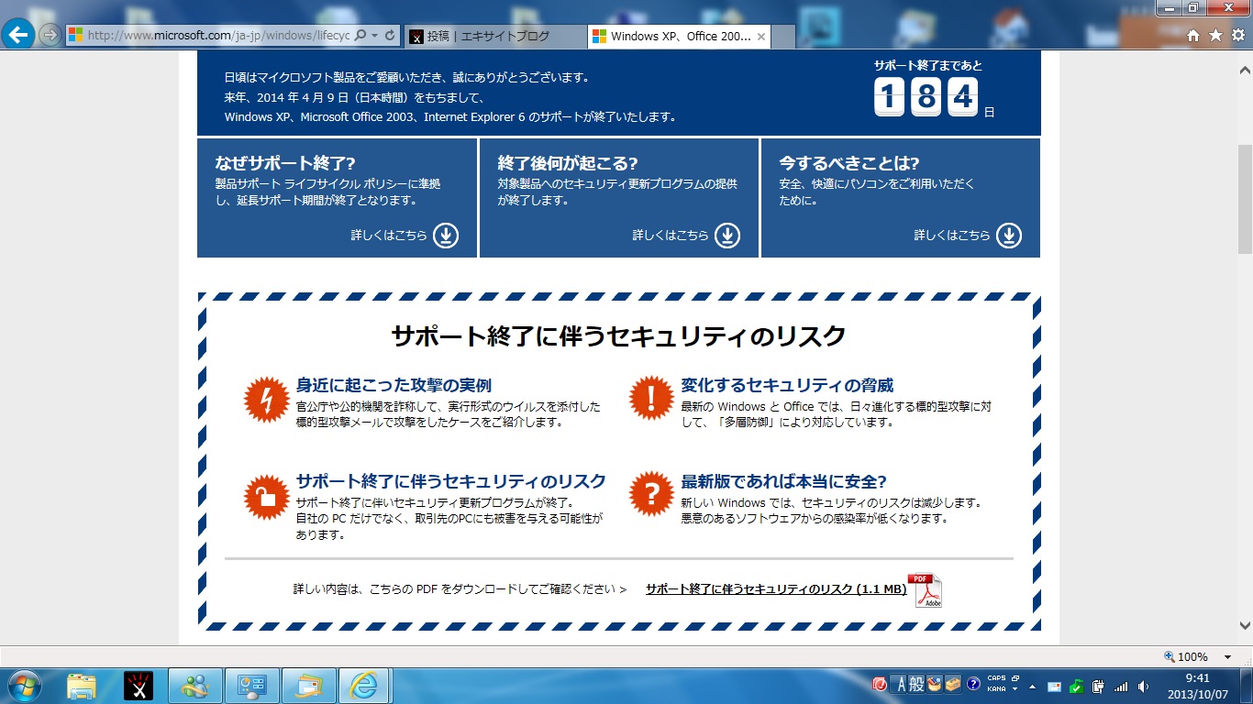Viewport: 1253px width, 704px height.
Task: Go back with the browser back arrow
Action: coord(18,35)
